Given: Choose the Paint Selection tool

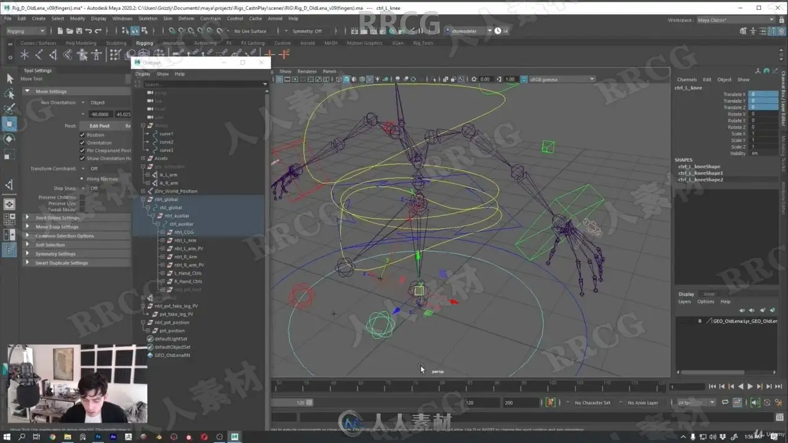Looking at the screenshot, I should (x=9, y=109).
